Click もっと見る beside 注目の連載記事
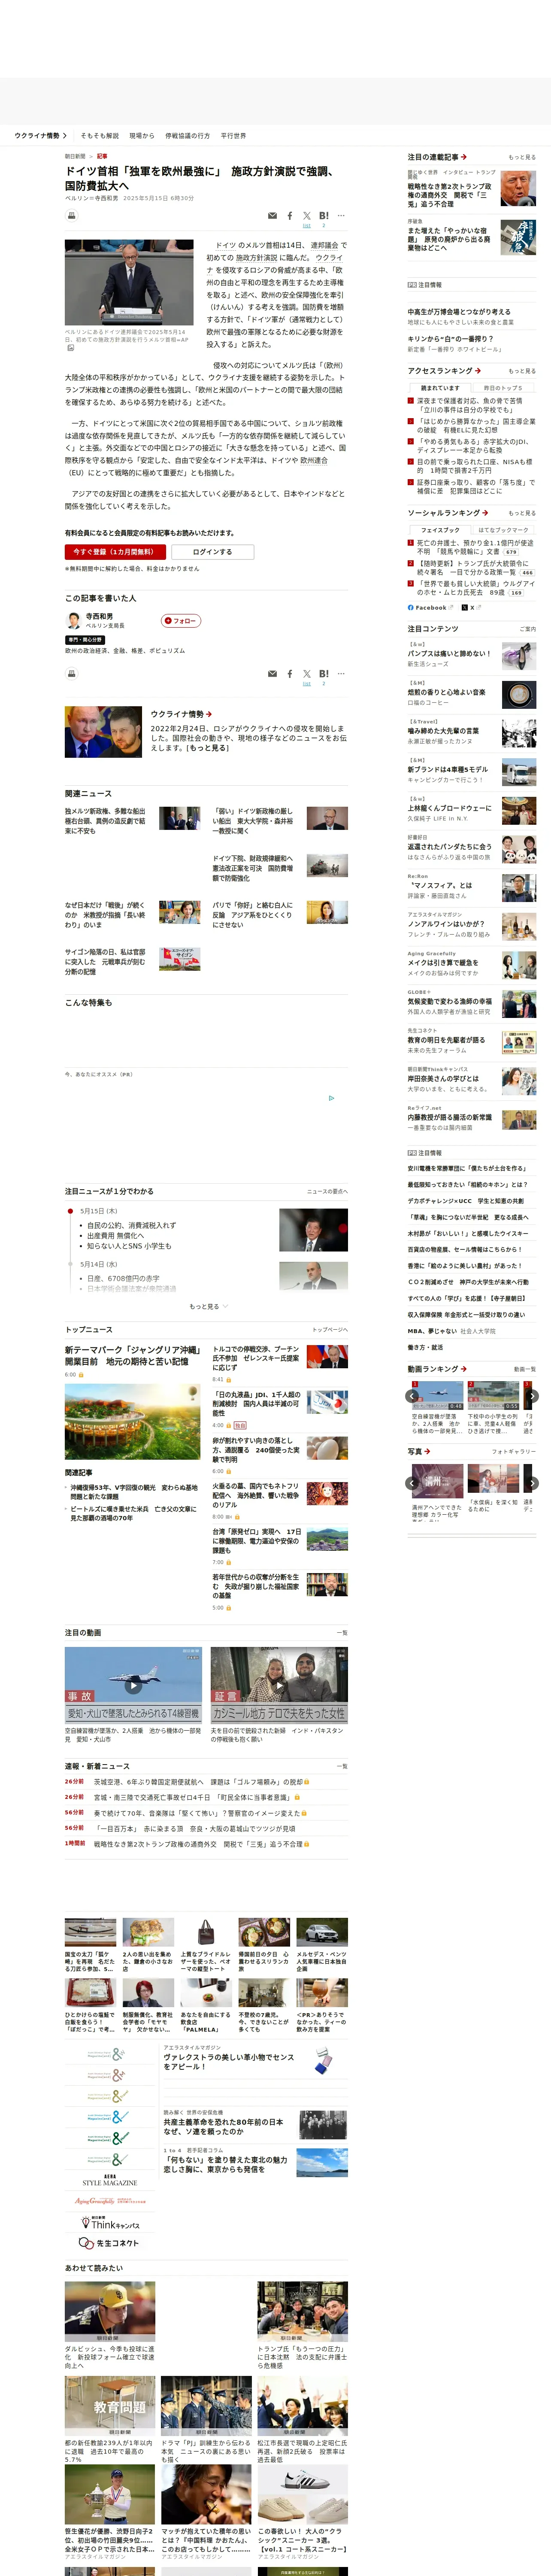 pyautogui.click(x=522, y=157)
